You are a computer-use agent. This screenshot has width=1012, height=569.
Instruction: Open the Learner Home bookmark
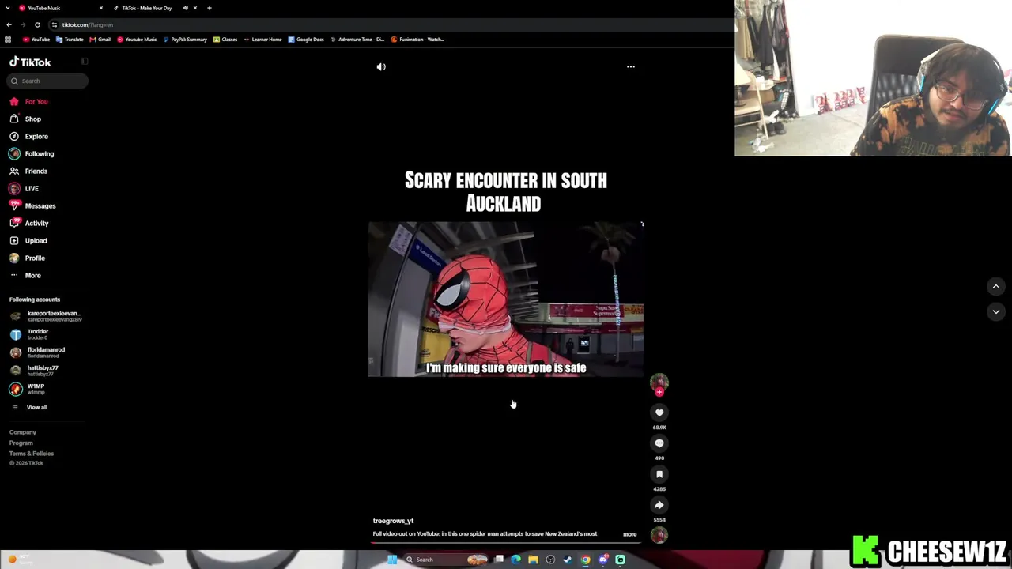262,40
